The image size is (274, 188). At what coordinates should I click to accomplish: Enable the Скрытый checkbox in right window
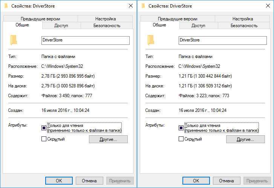[181, 139]
